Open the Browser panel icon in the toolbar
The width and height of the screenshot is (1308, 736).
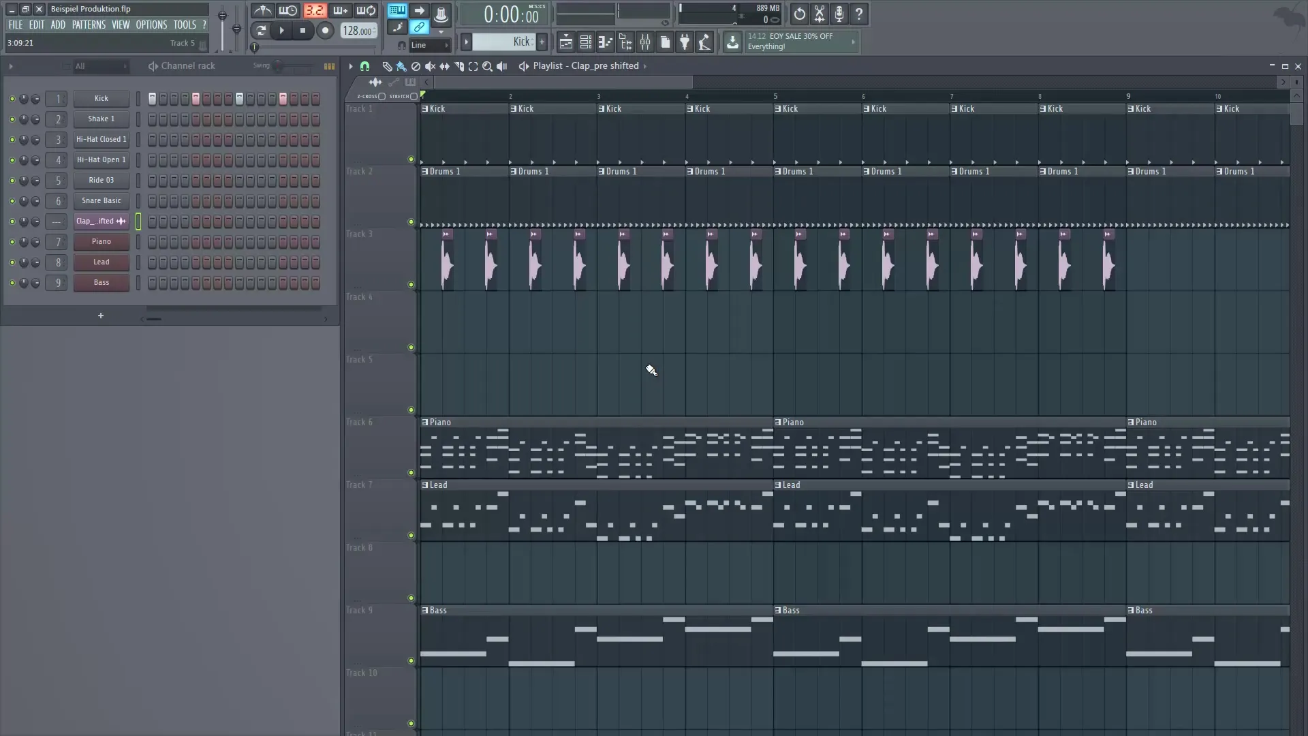[625, 42]
